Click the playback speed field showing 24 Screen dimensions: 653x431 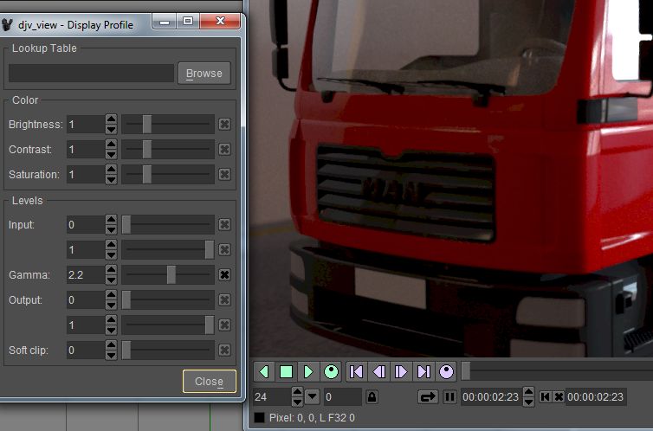[x=272, y=397]
